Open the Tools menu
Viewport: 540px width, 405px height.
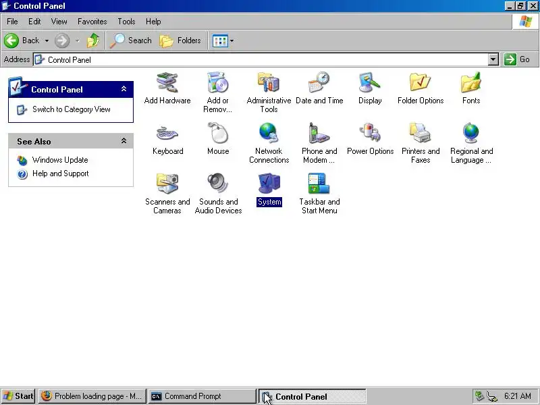pos(126,22)
